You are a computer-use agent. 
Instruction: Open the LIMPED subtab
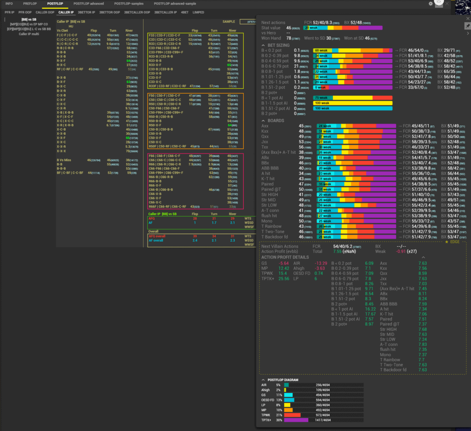(198, 12)
